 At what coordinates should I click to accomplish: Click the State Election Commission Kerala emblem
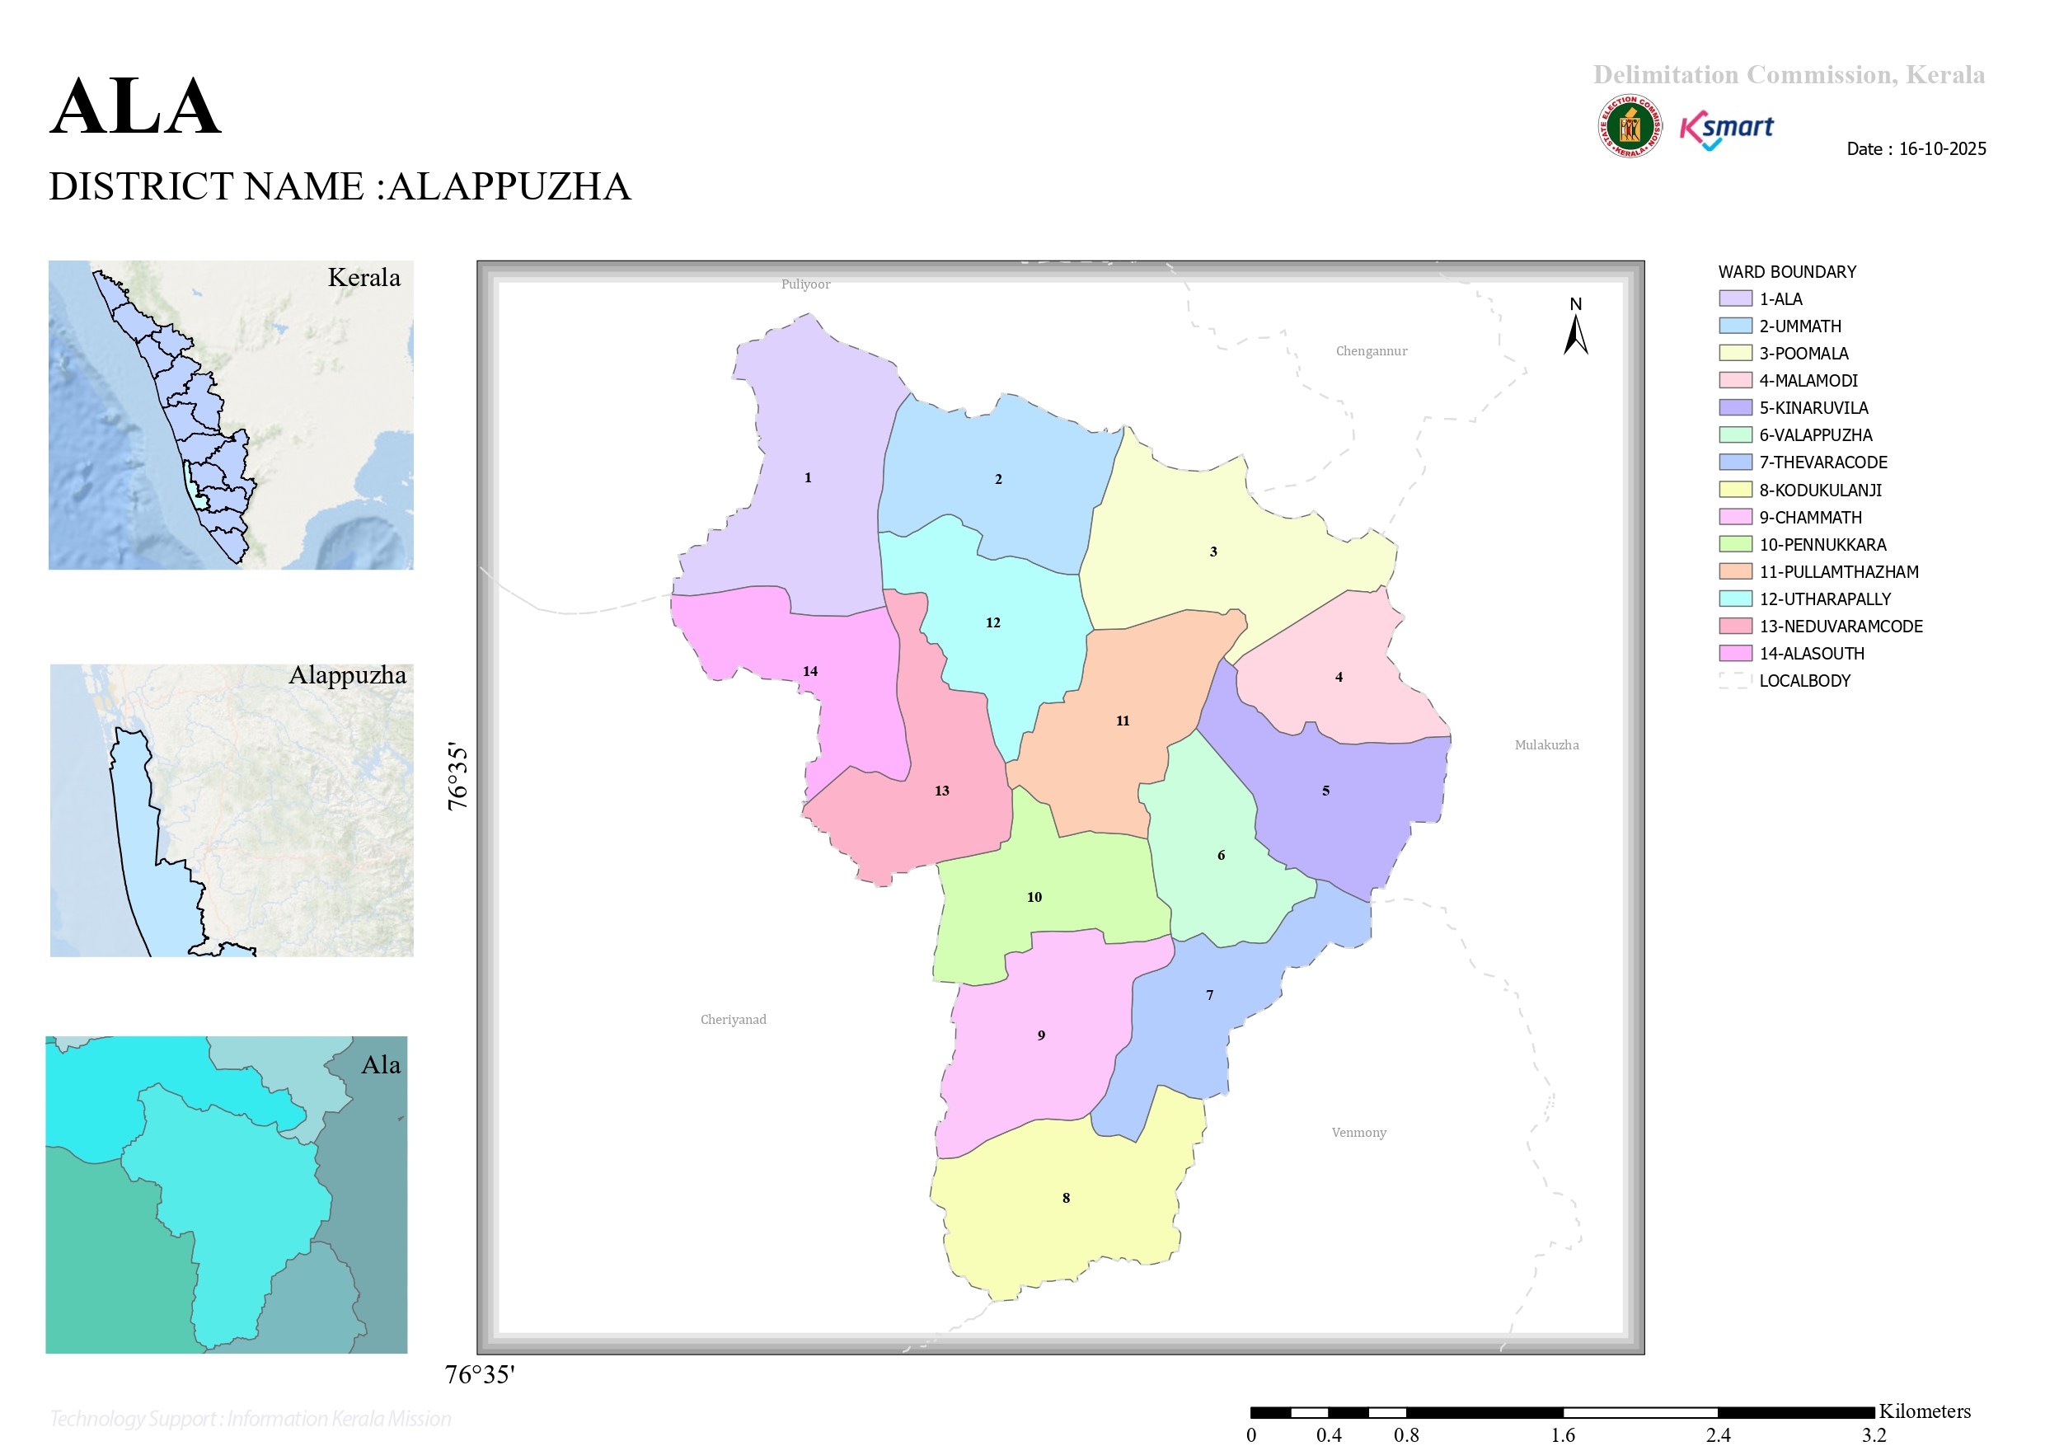coord(1629,126)
